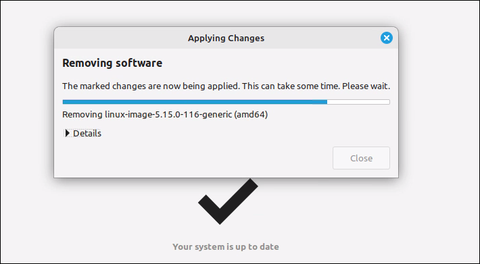Click the Details label text
The image size is (480, 264).
click(x=87, y=134)
